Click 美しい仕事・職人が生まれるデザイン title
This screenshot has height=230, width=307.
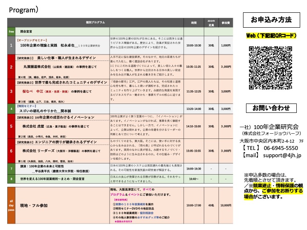pyautogui.click(x=67, y=58)
